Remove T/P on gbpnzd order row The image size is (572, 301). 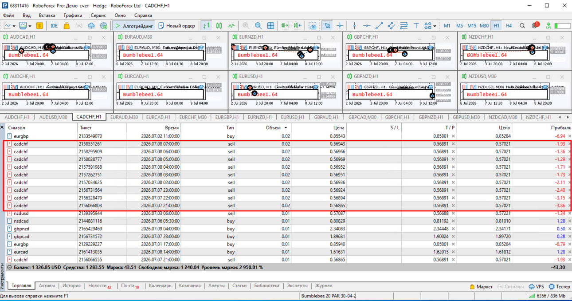click(x=453, y=229)
